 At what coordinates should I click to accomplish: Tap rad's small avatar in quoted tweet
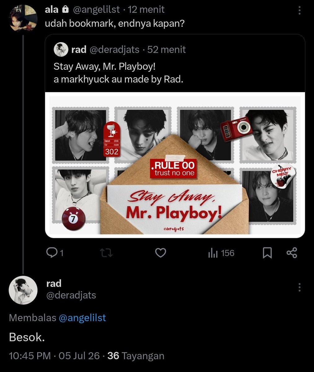point(61,50)
